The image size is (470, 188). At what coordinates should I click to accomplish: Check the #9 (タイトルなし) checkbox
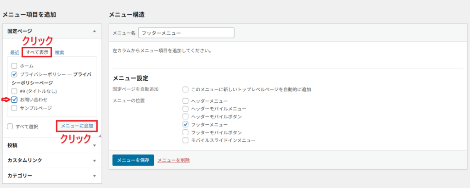tap(15, 91)
